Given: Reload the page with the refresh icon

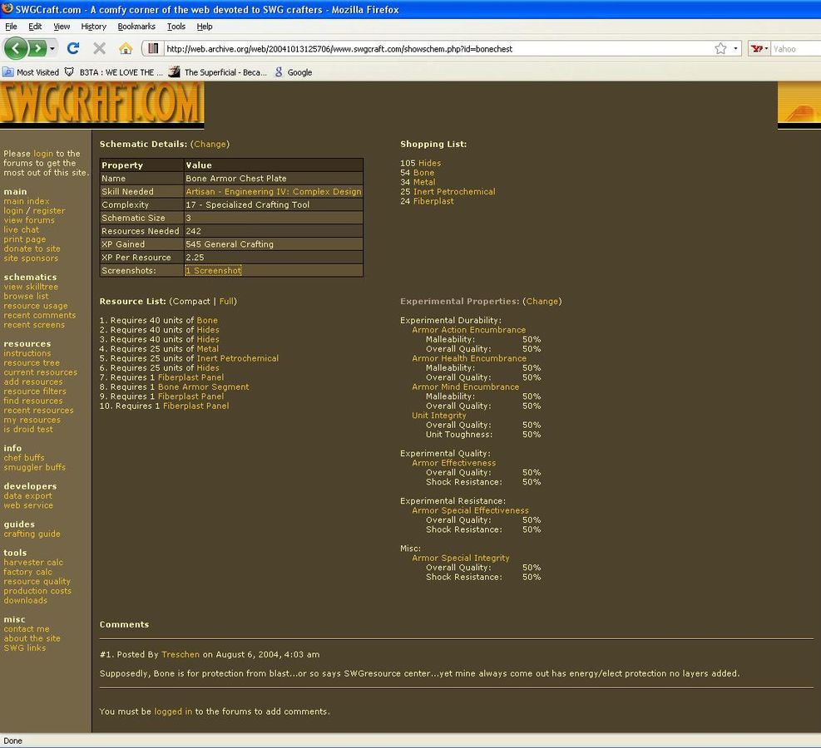Looking at the screenshot, I should pos(73,48).
